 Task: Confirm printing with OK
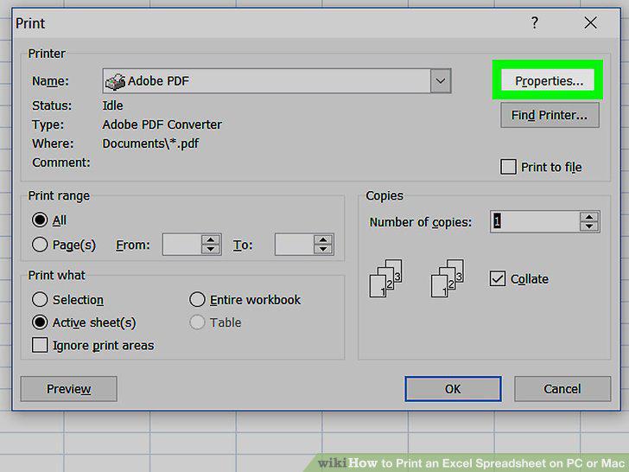coord(453,388)
